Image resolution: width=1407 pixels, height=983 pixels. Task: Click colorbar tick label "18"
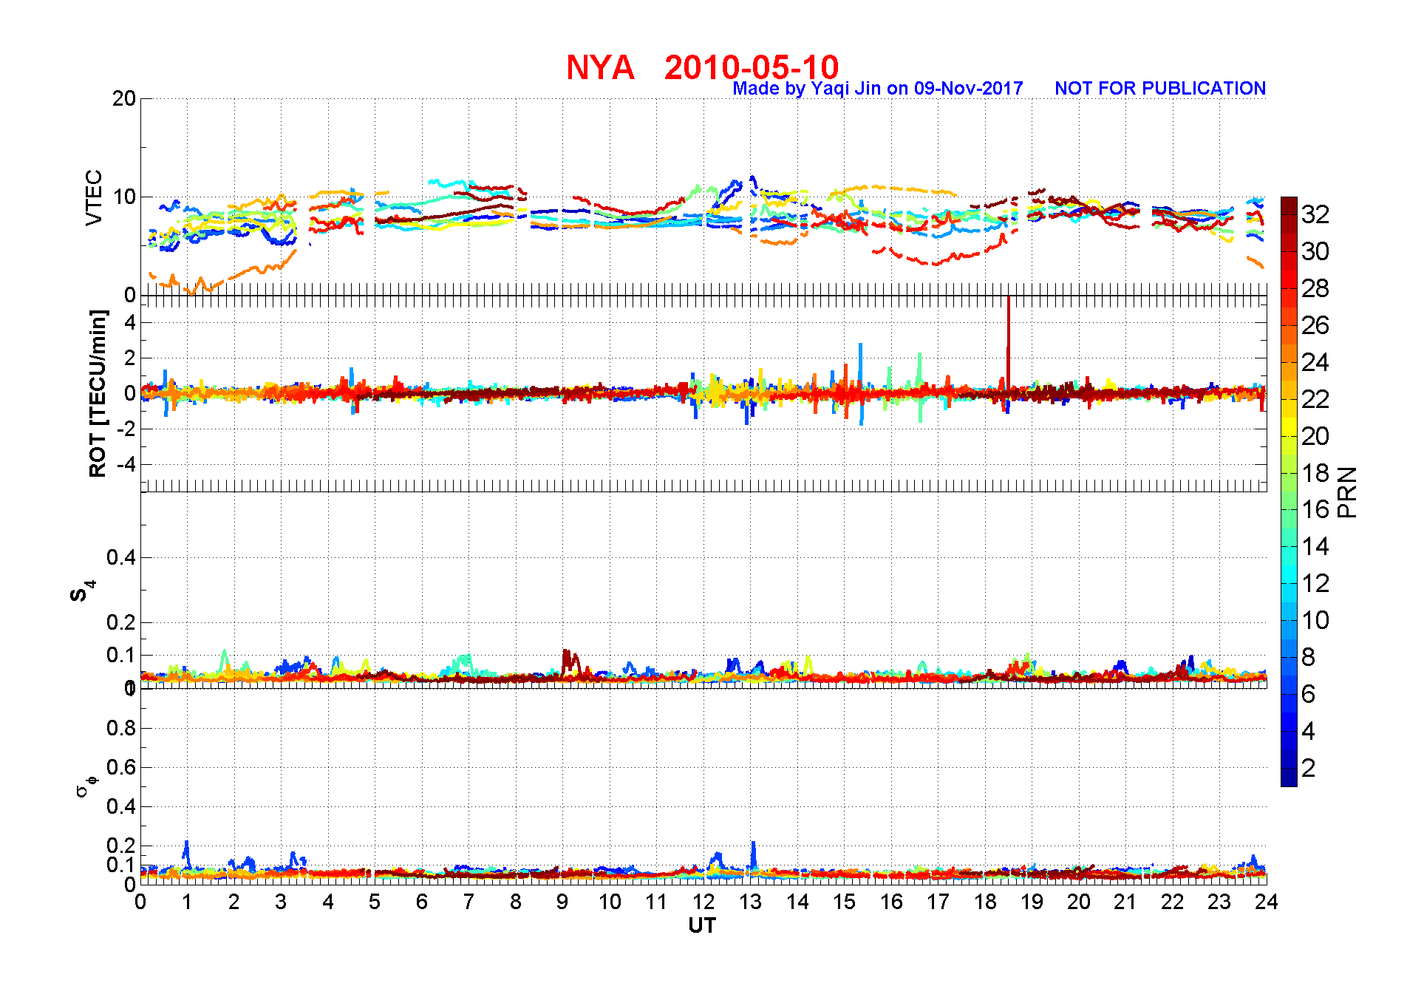click(1315, 473)
